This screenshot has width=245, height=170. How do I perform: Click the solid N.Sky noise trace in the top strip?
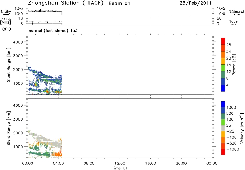[x=45, y=11]
